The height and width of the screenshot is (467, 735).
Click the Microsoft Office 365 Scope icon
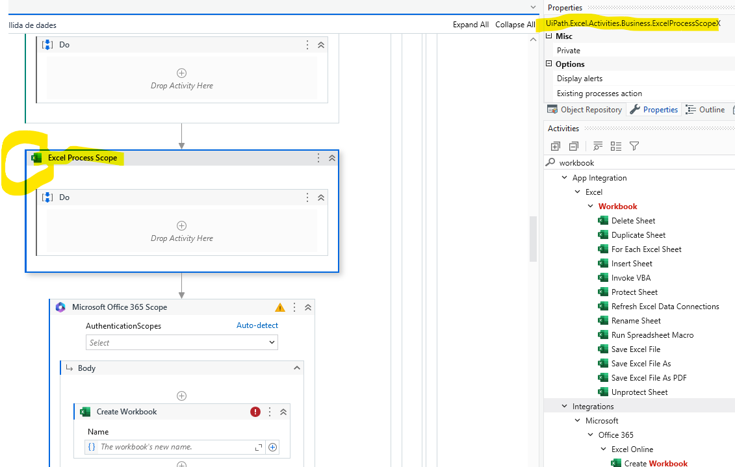pyautogui.click(x=60, y=307)
